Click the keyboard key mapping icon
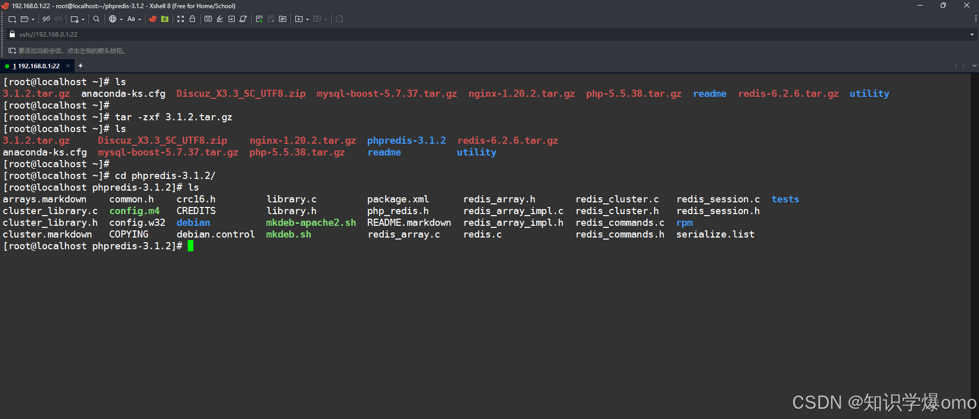The width and height of the screenshot is (979, 419). point(208,19)
